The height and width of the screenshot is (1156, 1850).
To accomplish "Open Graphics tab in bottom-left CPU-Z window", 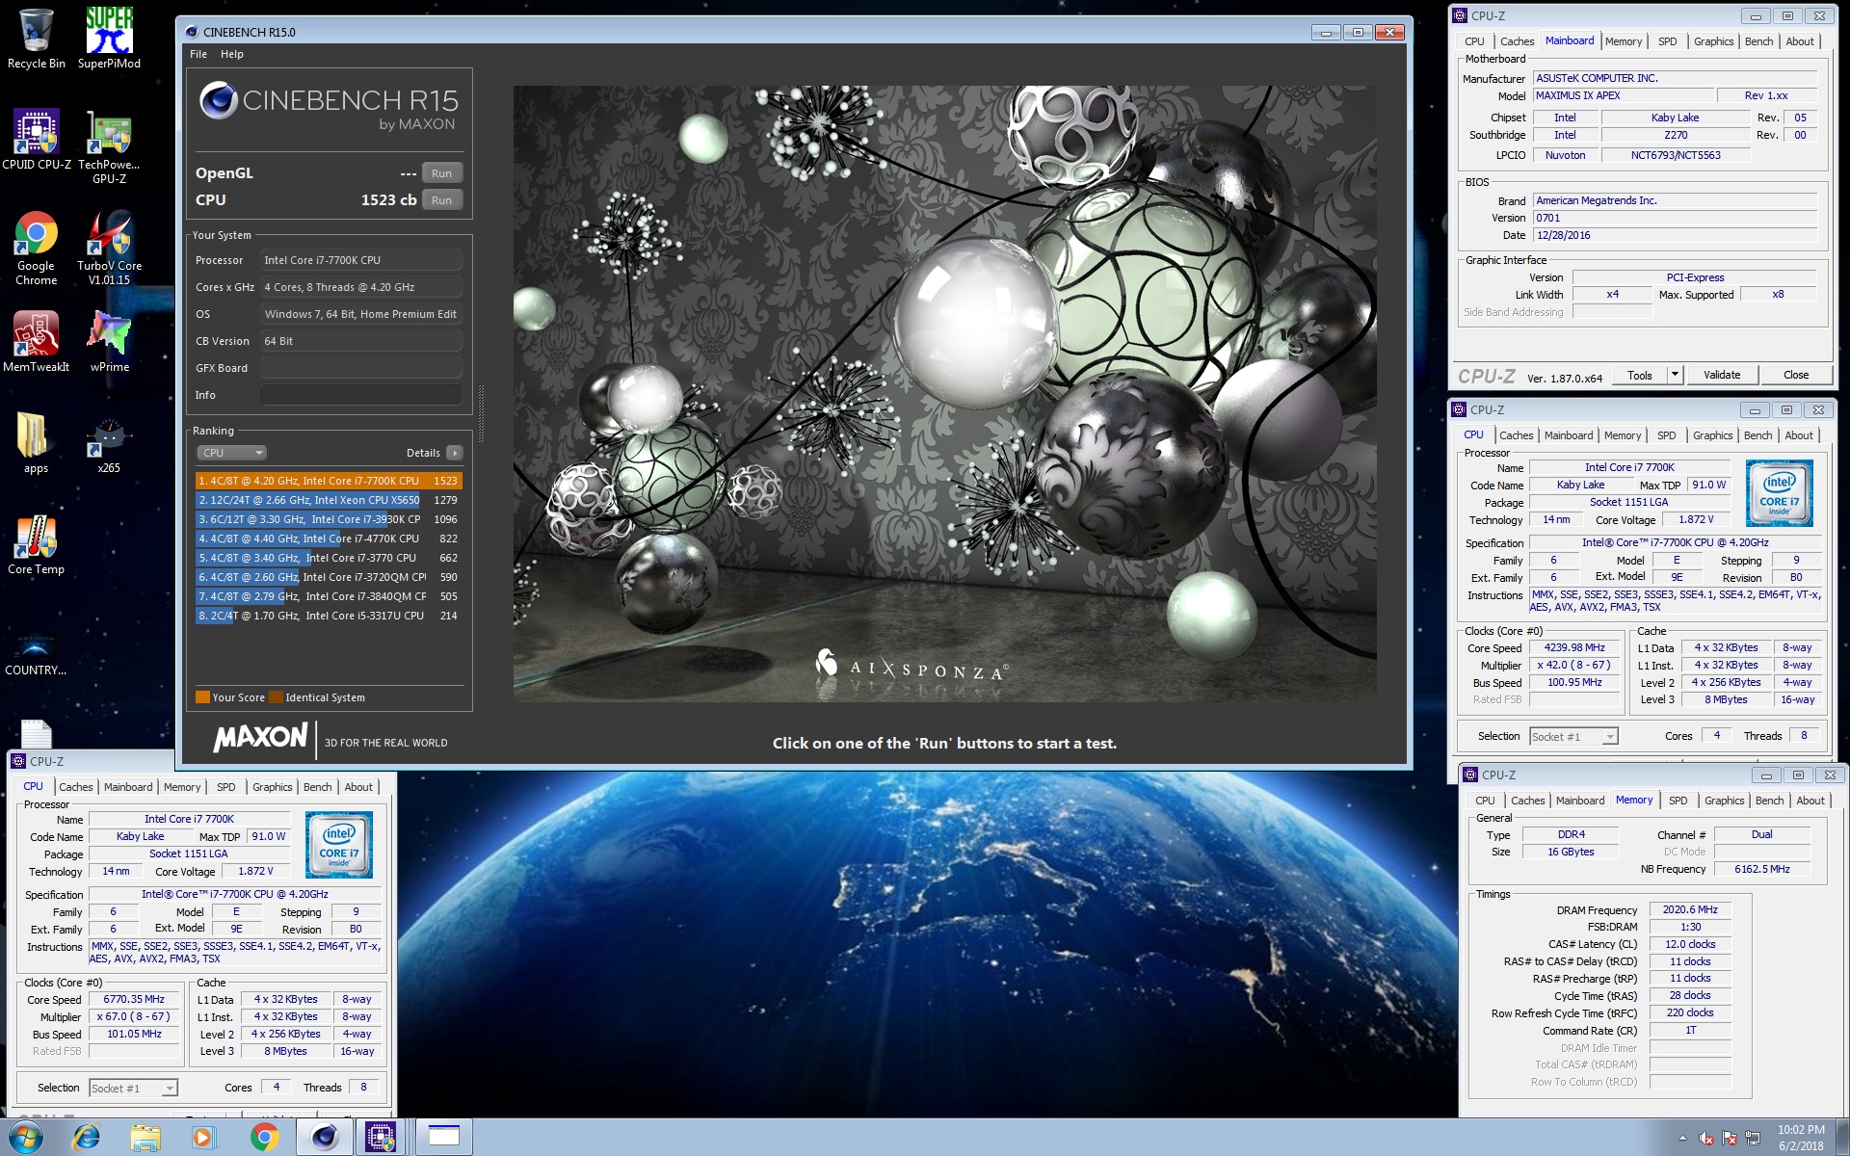I will point(273,787).
